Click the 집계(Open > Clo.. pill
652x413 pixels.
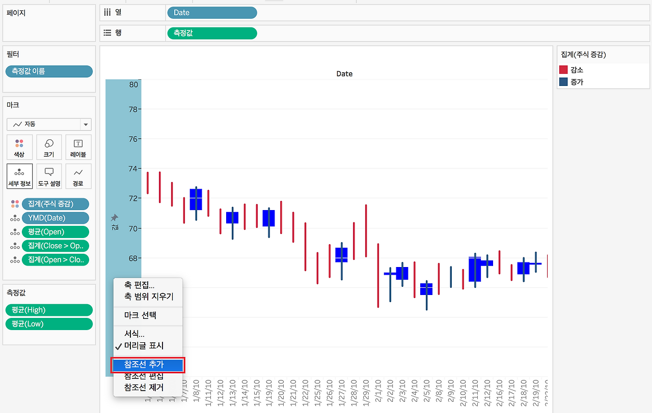[55, 260]
